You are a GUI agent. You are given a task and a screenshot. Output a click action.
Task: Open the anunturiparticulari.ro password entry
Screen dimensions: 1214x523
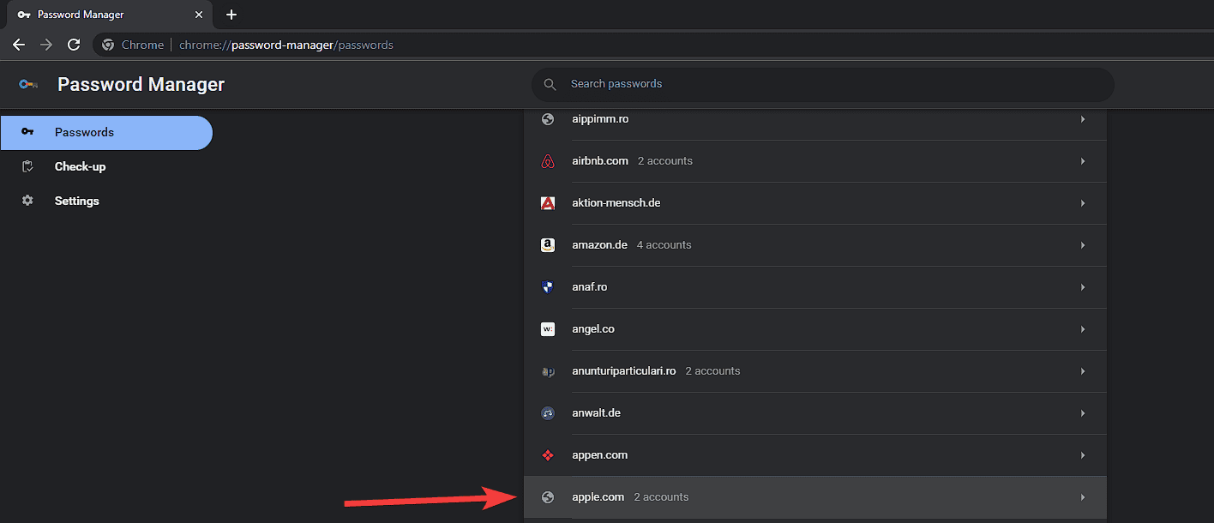[815, 371]
